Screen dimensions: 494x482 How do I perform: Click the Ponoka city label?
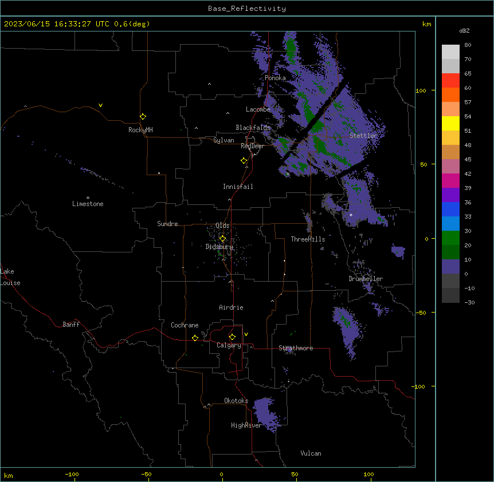[275, 78]
